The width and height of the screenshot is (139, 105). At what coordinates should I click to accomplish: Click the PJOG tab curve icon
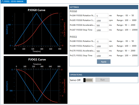3,2
